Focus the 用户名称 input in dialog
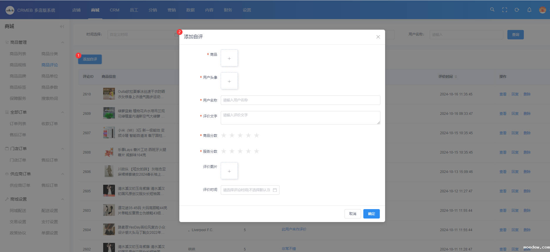 point(300,100)
